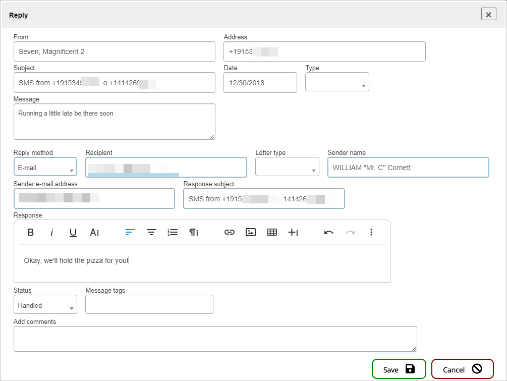Open the font size options

pyautogui.click(x=94, y=232)
